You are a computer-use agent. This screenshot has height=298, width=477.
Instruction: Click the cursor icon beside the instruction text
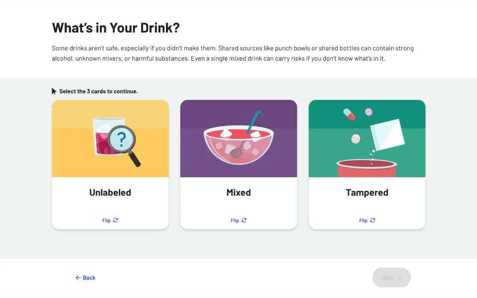click(x=54, y=91)
